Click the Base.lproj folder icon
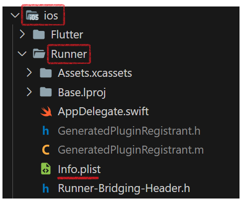 tap(46, 92)
